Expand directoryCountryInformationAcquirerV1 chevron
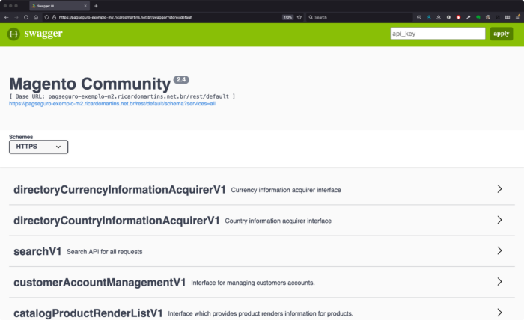The width and height of the screenshot is (524, 320). click(499, 220)
